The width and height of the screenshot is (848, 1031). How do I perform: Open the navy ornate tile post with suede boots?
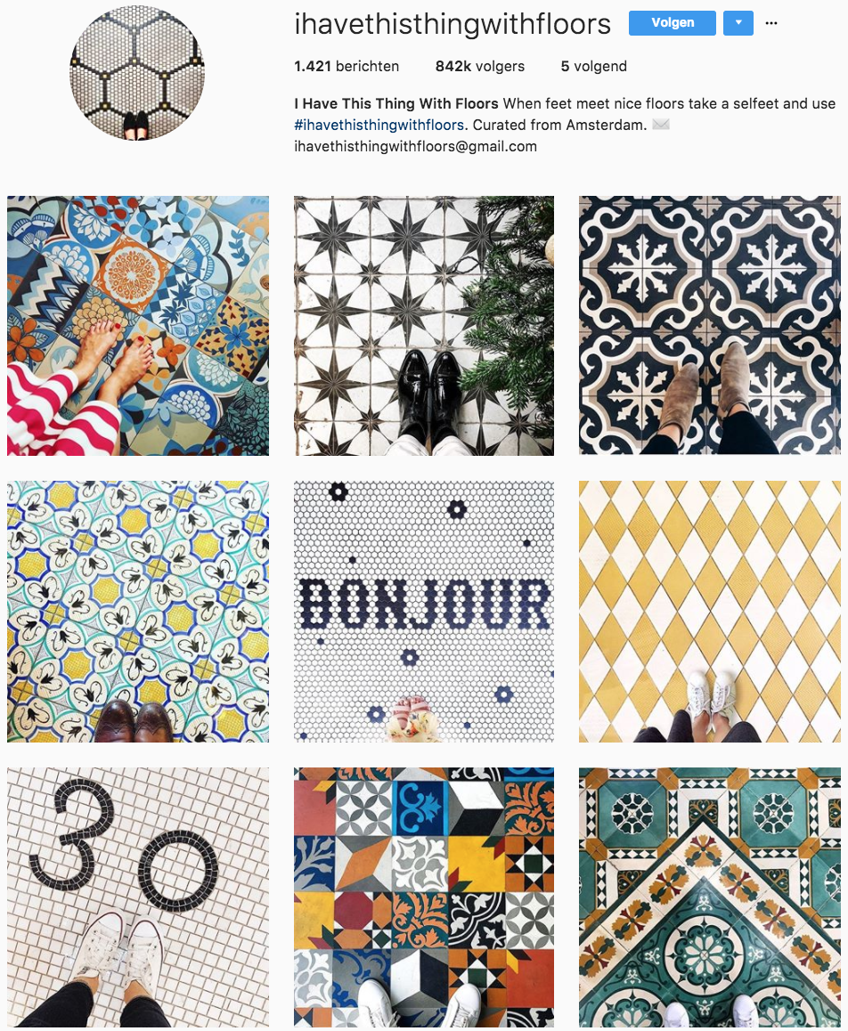coord(710,326)
